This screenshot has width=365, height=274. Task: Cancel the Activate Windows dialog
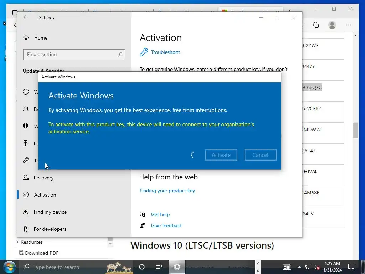pyautogui.click(x=260, y=155)
